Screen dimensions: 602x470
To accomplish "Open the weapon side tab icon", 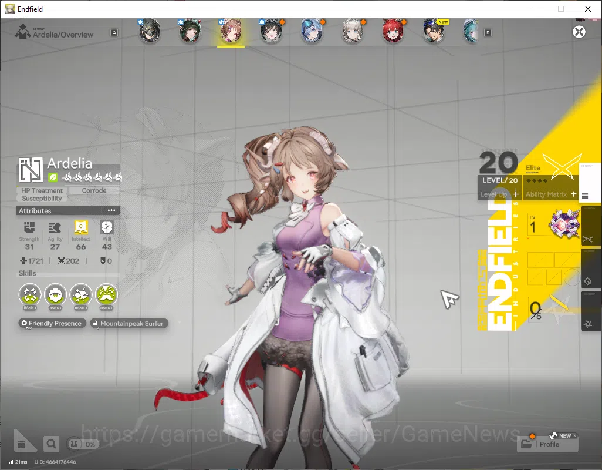I will tap(588, 240).
